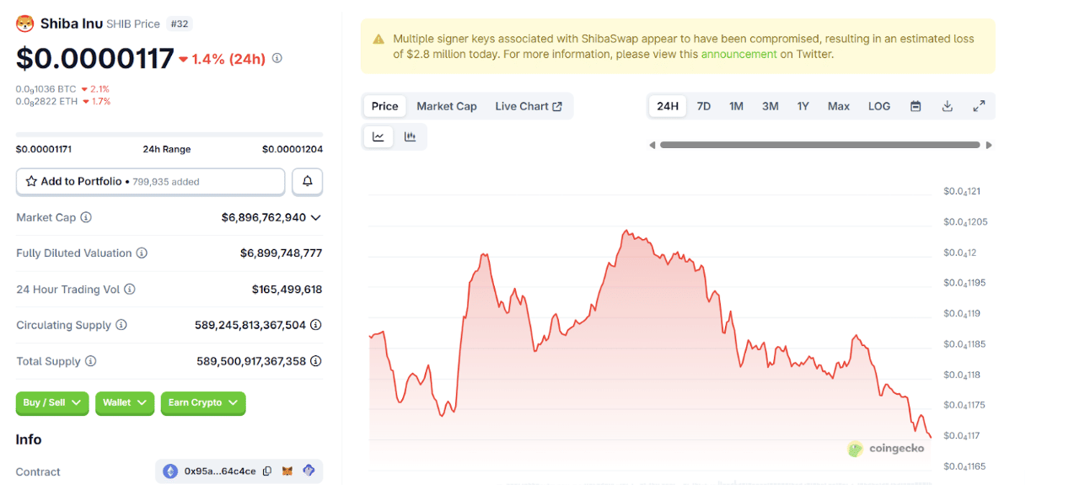Click the Market Cap info icon
The height and width of the screenshot is (495, 1074).
(x=86, y=217)
